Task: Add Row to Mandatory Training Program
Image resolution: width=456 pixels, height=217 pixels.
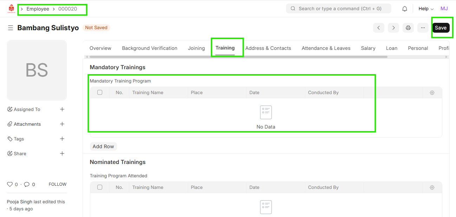Action: (103, 146)
